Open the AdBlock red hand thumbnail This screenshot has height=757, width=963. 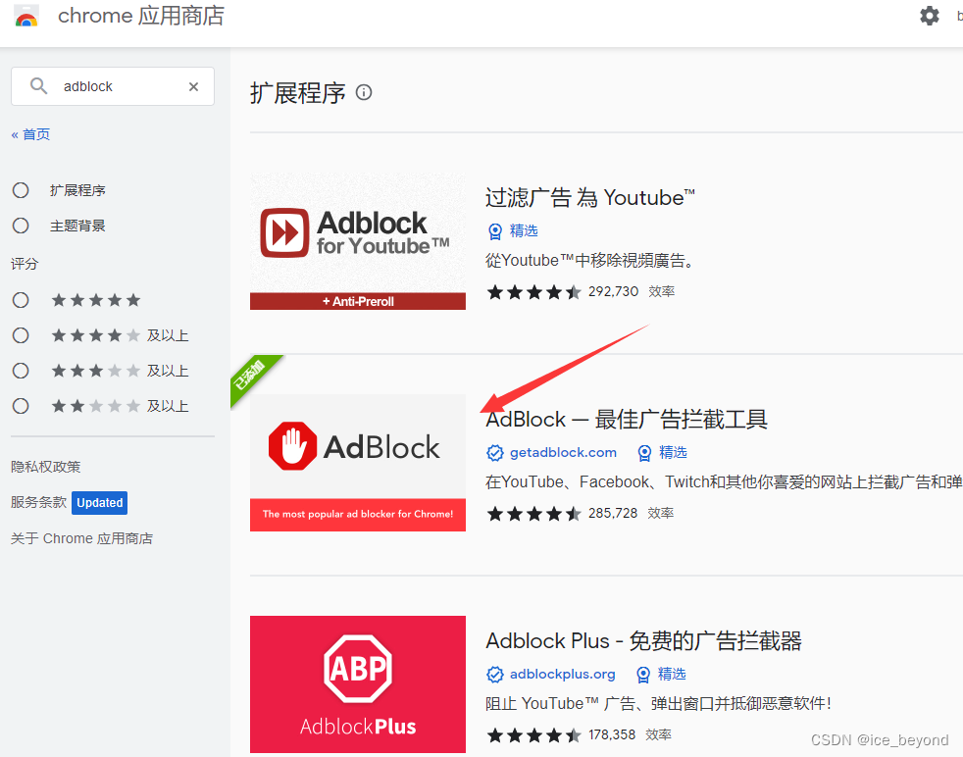[x=357, y=463]
